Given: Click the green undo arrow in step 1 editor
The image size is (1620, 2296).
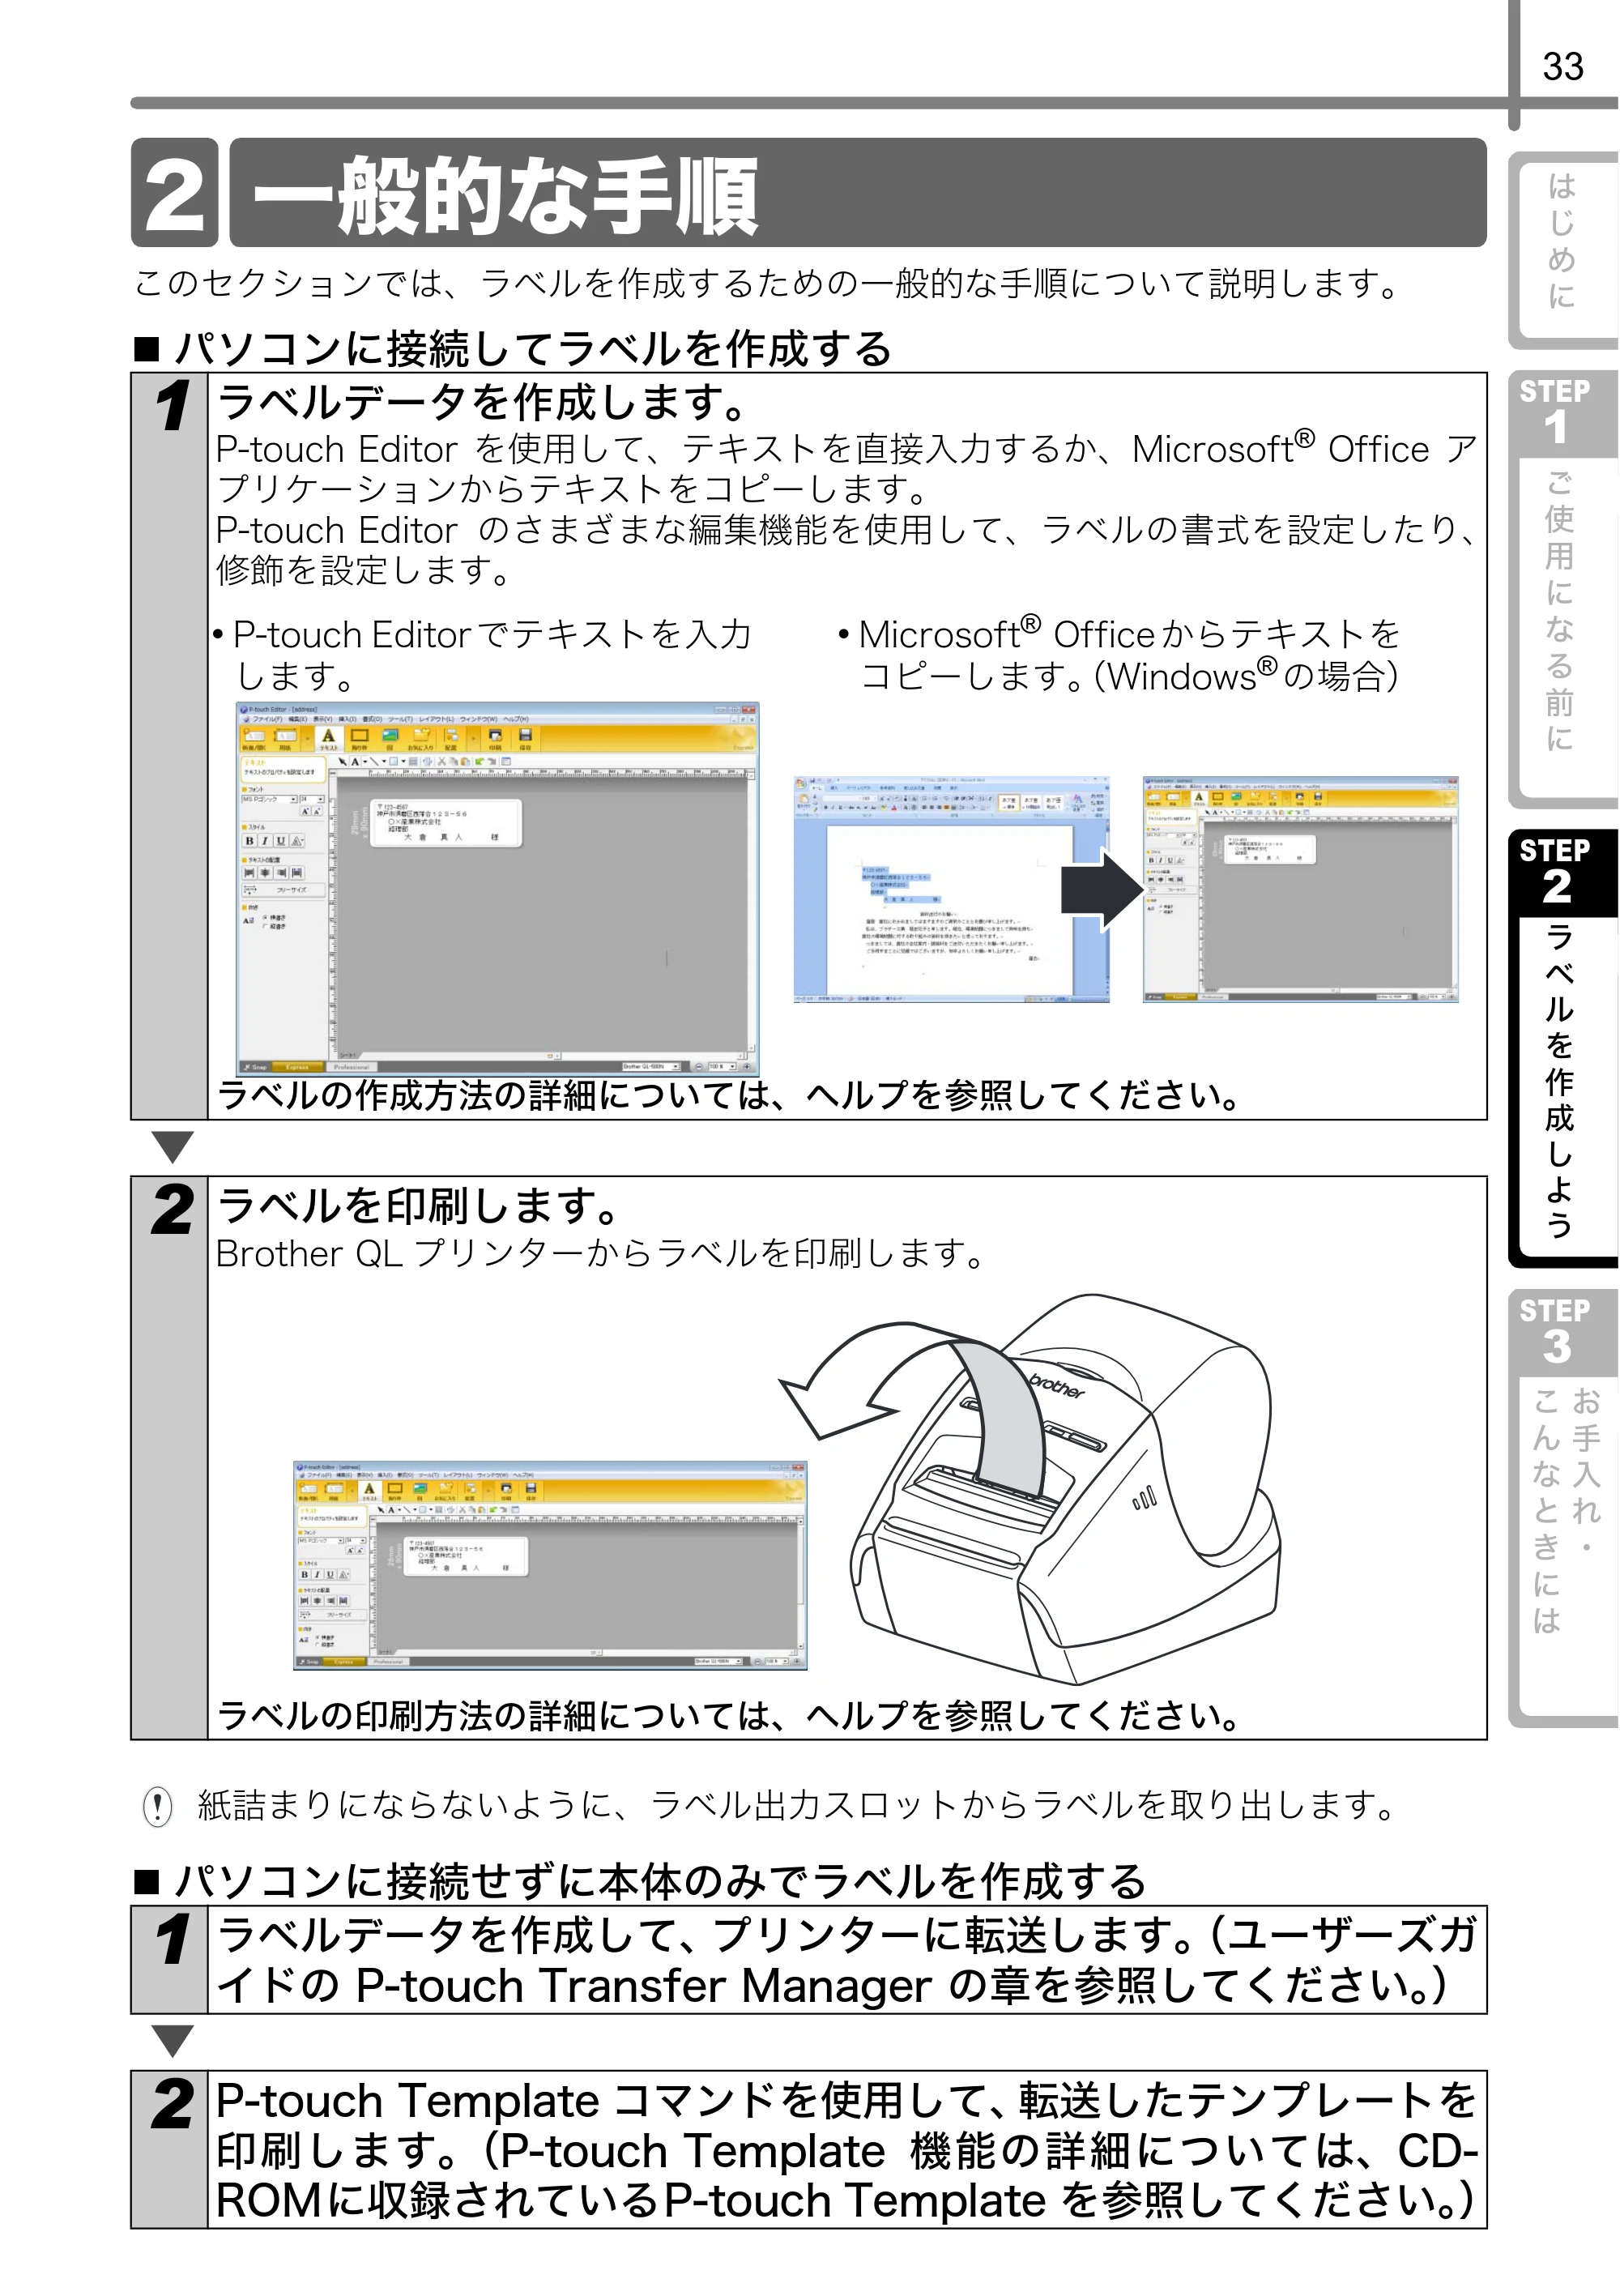Looking at the screenshot, I should pos(480,762).
